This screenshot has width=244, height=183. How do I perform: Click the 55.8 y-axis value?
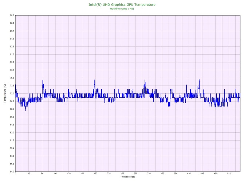(12, 164)
